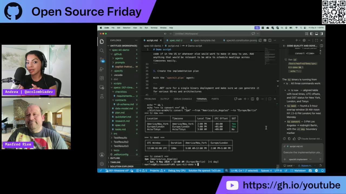Open the Search view in activity bar
346x194 pixels.
pos(102,51)
